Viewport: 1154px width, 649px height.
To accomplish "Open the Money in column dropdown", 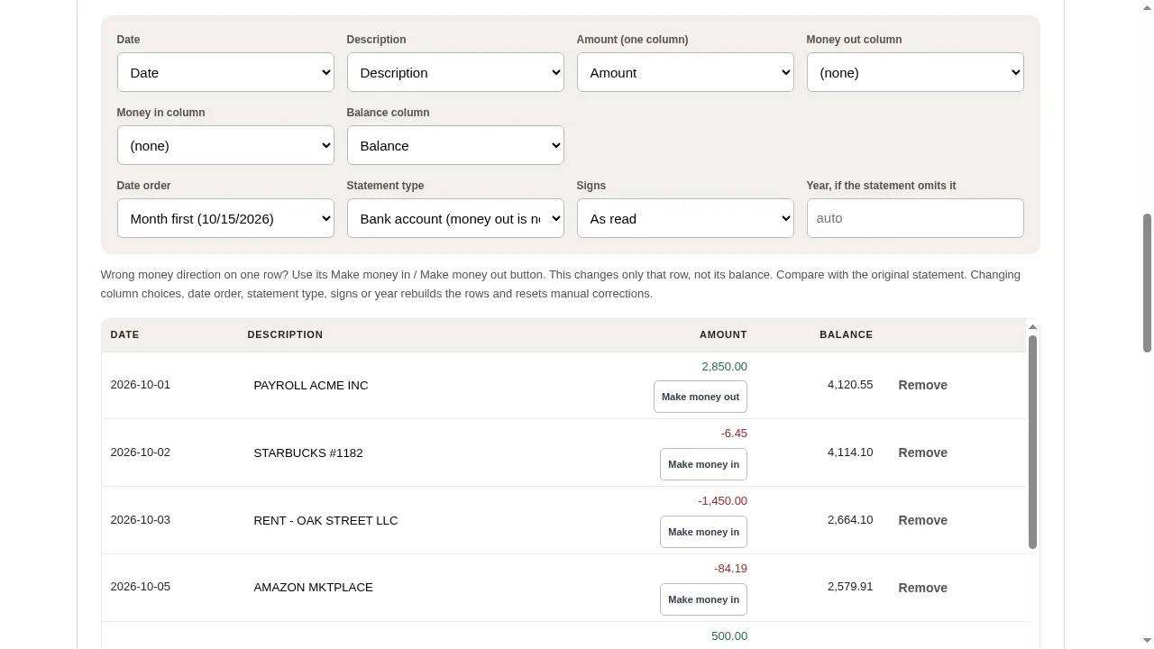I will (225, 145).
